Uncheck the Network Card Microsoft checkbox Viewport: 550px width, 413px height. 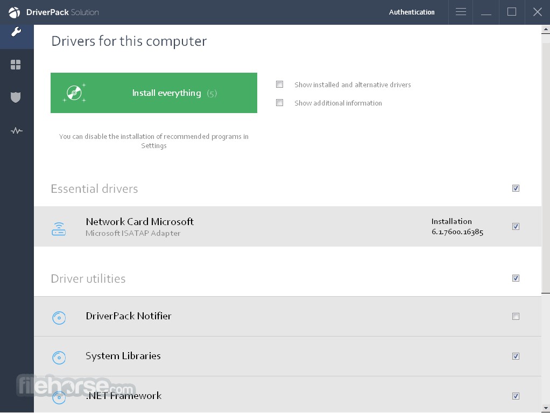pyautogui.click(x=516, y=227)
